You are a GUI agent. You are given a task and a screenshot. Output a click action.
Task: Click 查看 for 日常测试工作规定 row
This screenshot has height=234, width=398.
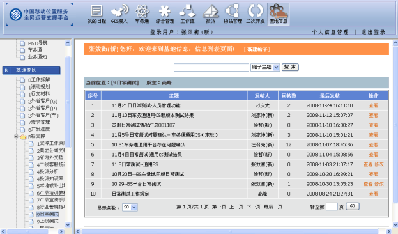tap(373, 194)
